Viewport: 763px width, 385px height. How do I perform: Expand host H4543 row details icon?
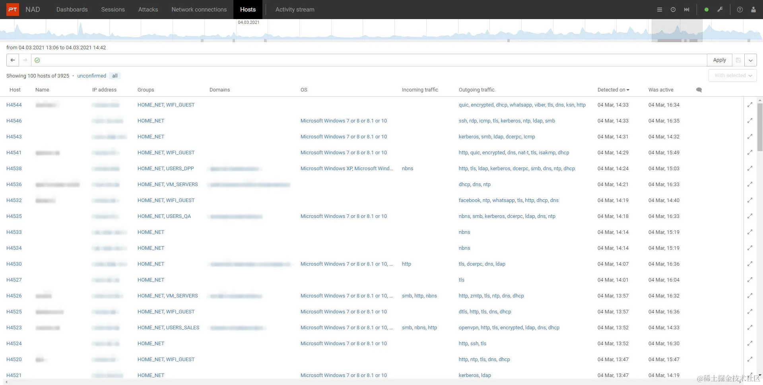(x=750, y=137)
